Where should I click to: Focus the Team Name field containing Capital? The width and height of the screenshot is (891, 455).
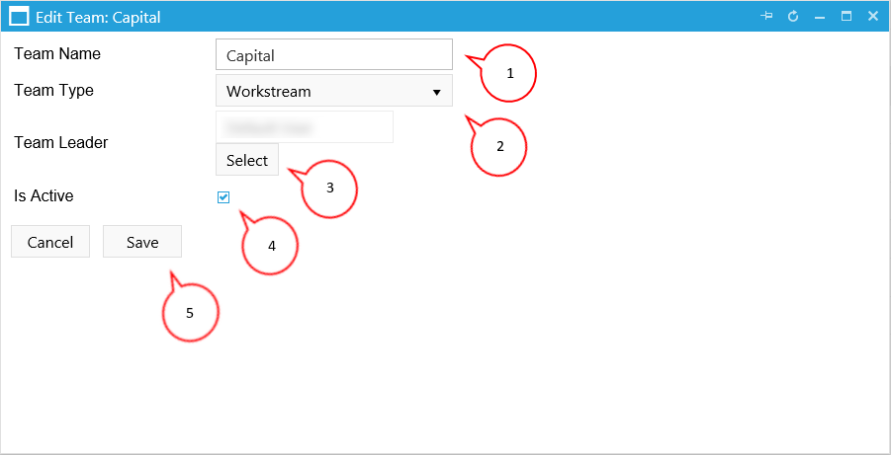click(334, 54)
